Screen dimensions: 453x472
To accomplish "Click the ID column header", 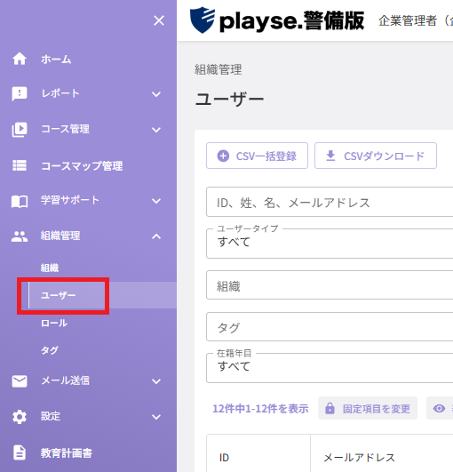I will pos(224,458).
